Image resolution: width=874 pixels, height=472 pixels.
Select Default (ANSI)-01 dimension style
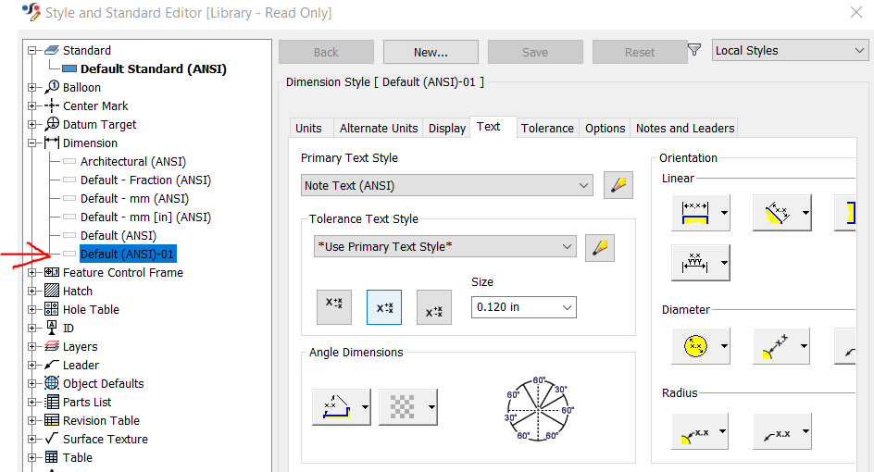point(128,255)
